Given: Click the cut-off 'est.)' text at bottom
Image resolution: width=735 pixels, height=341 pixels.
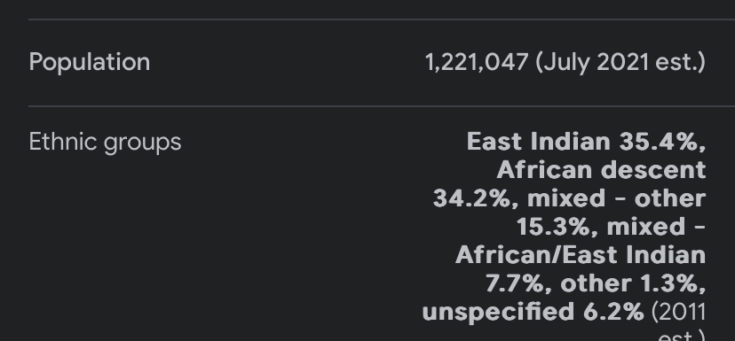Looking at the screenshot, I should [x=682, y=336].
